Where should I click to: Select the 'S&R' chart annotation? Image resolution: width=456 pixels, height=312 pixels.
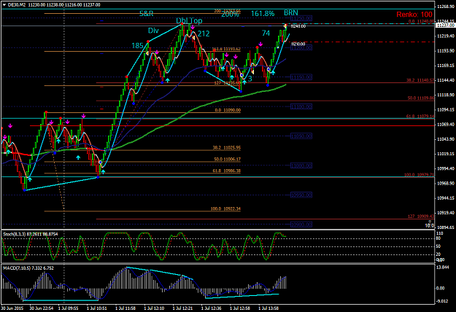pyautogui.click(x=146, y=13)
